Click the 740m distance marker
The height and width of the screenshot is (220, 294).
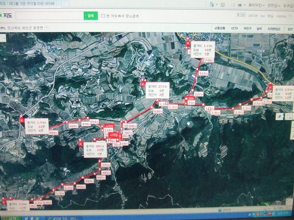209,60
